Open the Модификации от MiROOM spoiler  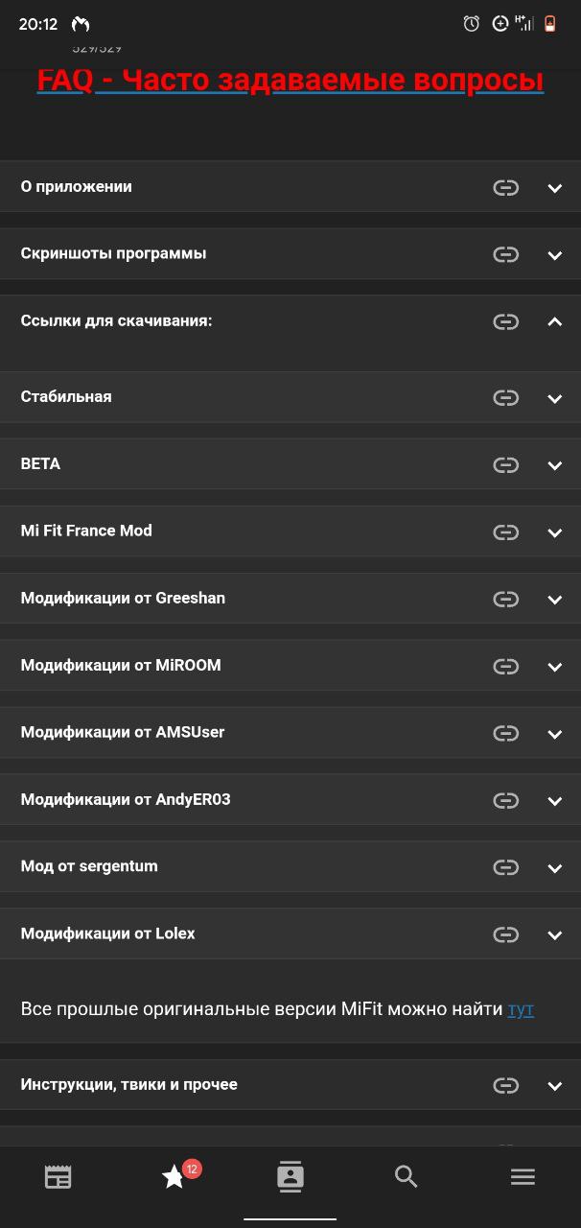pos(290,666)
